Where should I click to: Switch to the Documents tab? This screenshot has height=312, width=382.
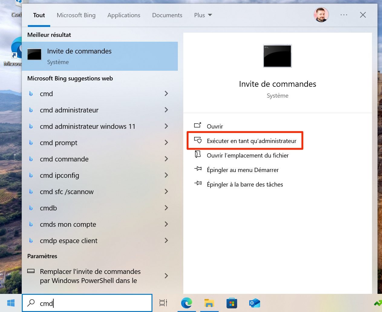click(167, 15)
